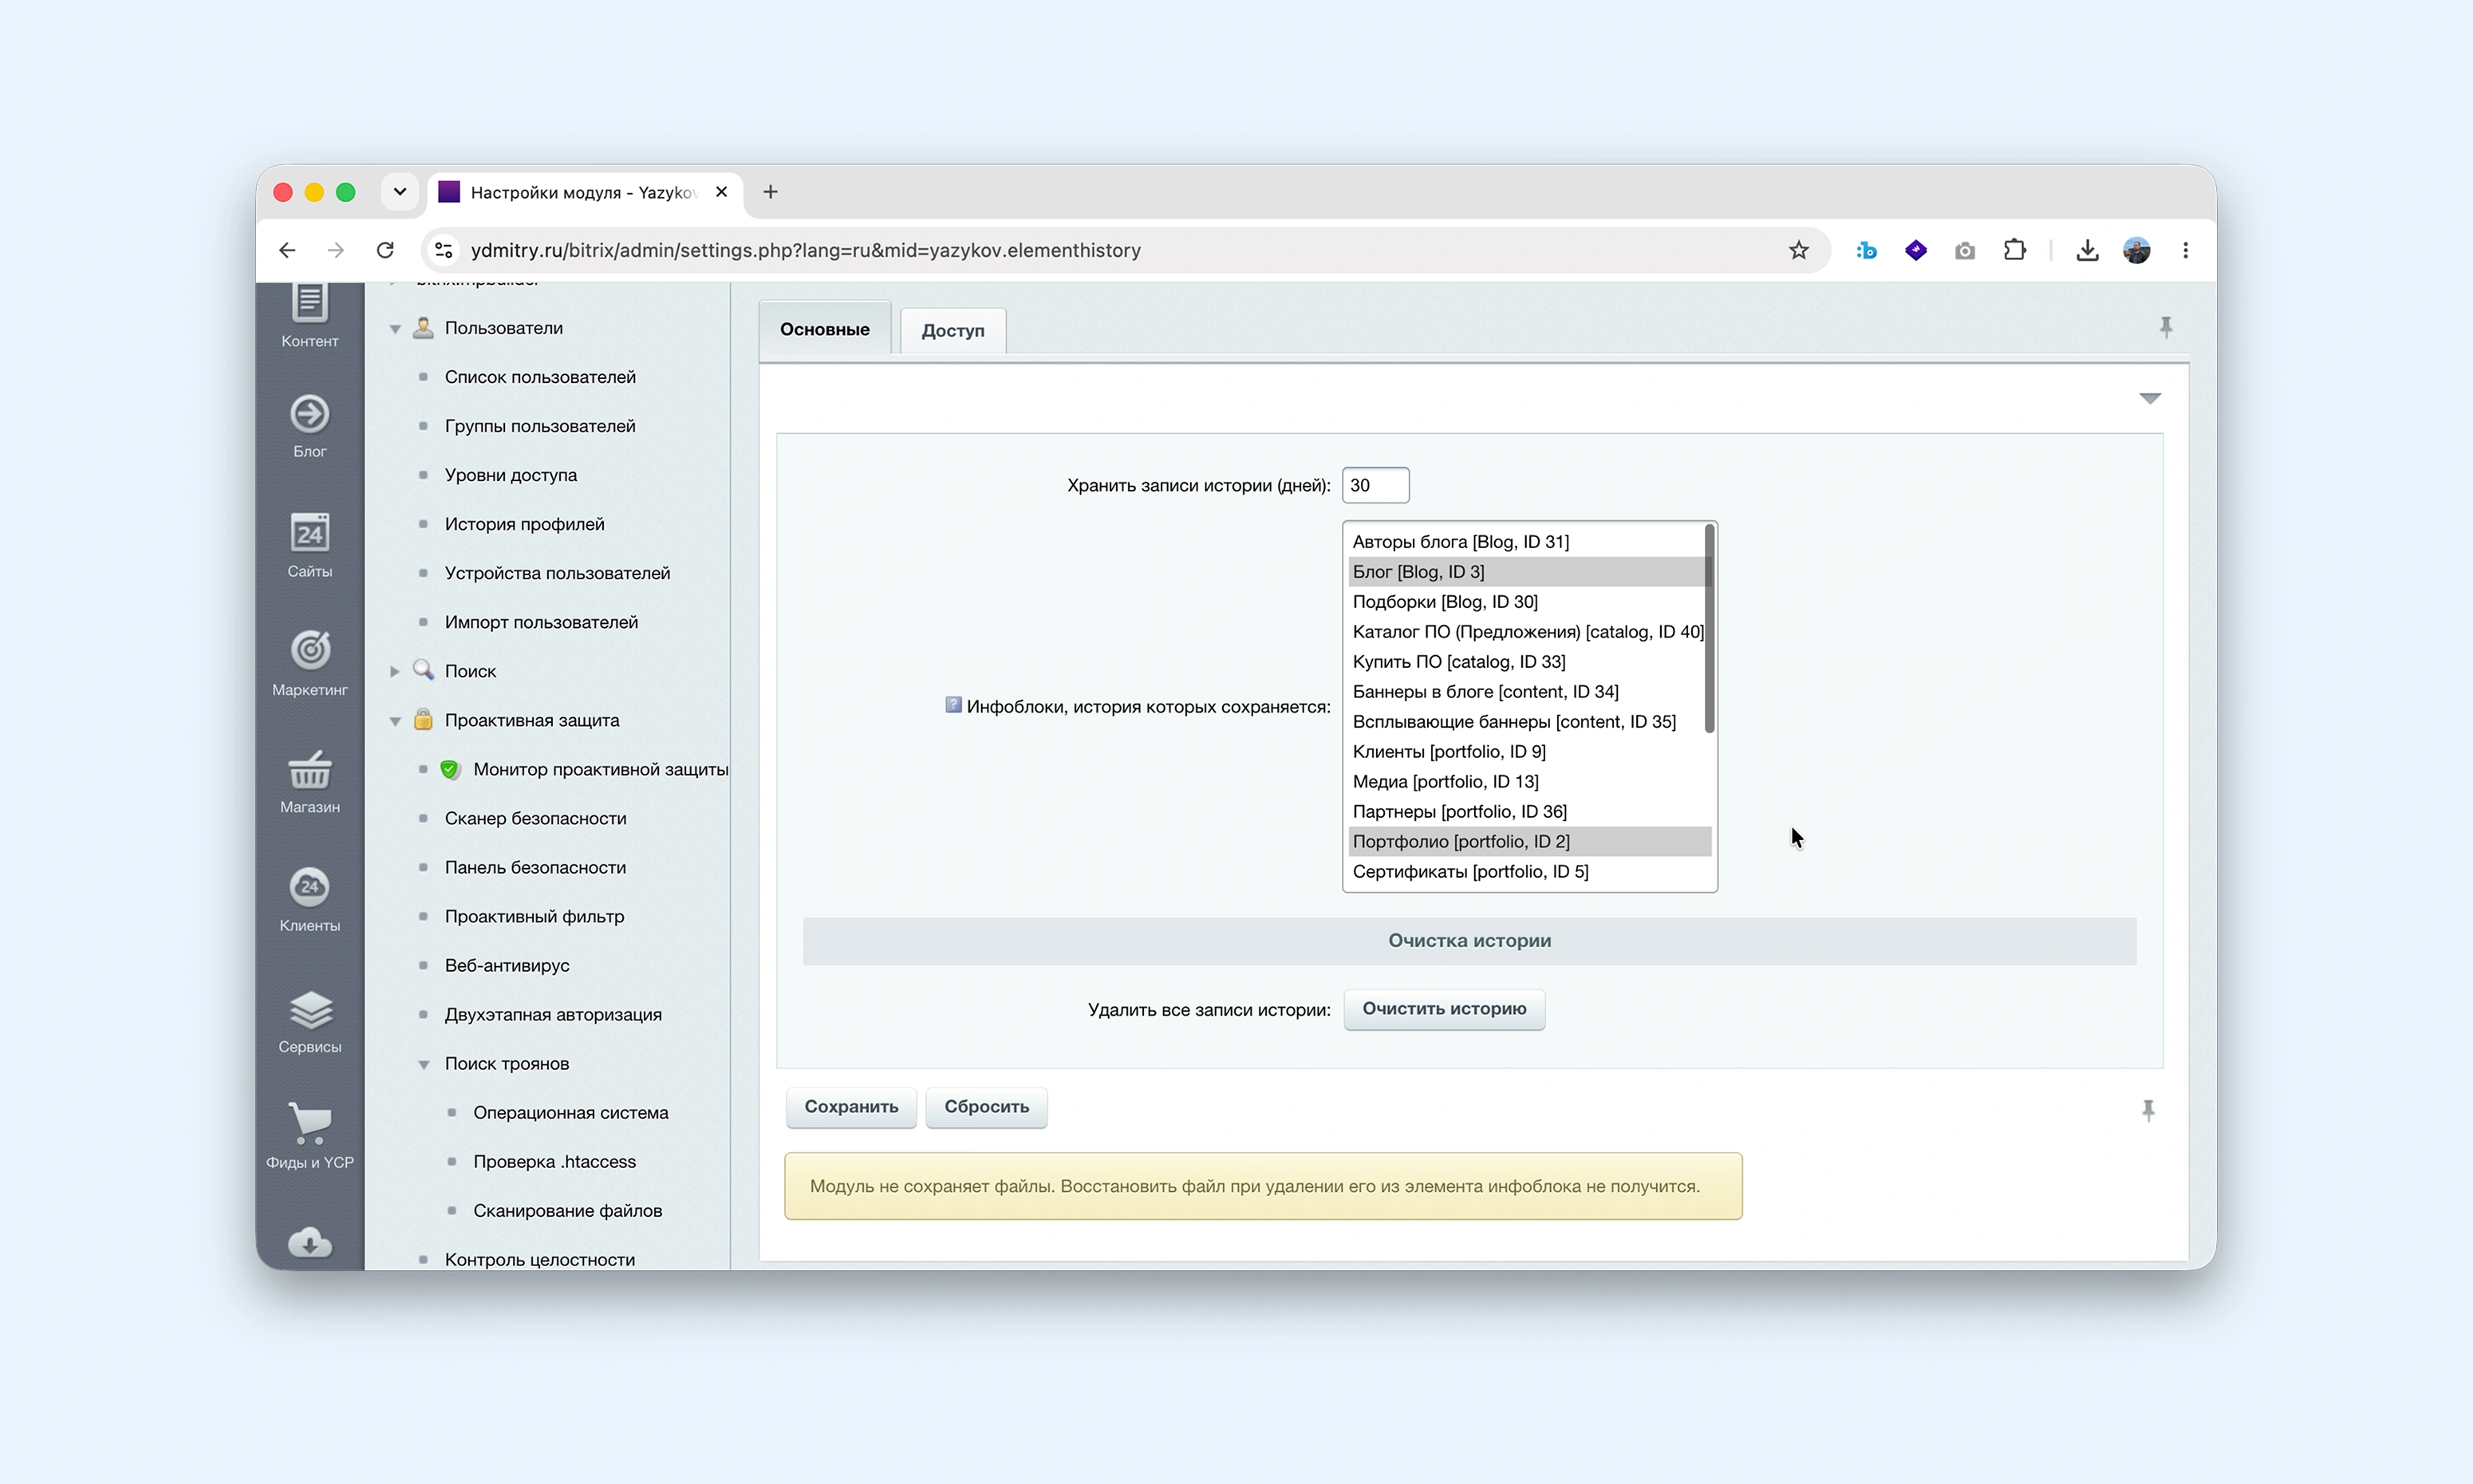Image resolution: width=2473 pixels, height=1484 pixels.
Task: Pin the tab panel with top pin icon
Action: coord(2165,327)
